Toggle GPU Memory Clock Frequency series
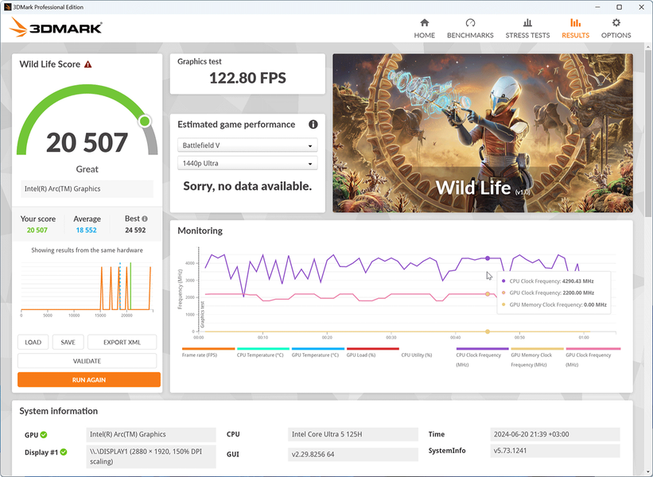This screenshot has height=477, width=653. coord(537,357)
